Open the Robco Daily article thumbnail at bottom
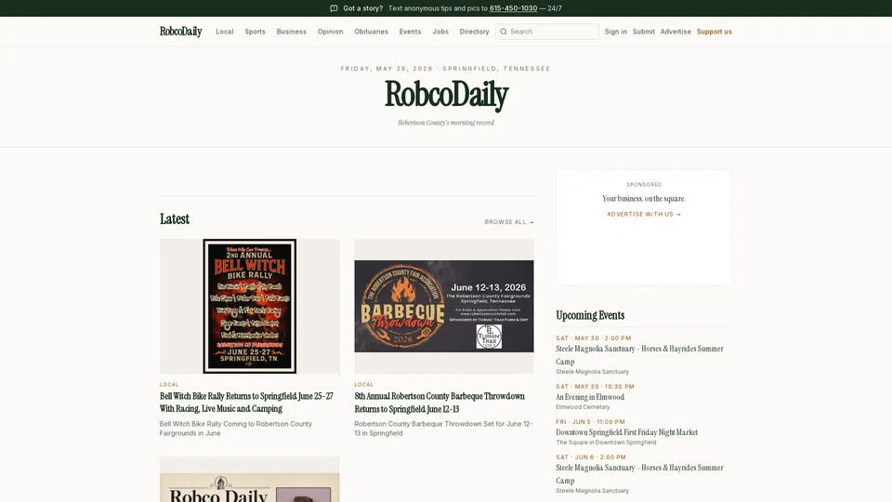 click(250, 480)
